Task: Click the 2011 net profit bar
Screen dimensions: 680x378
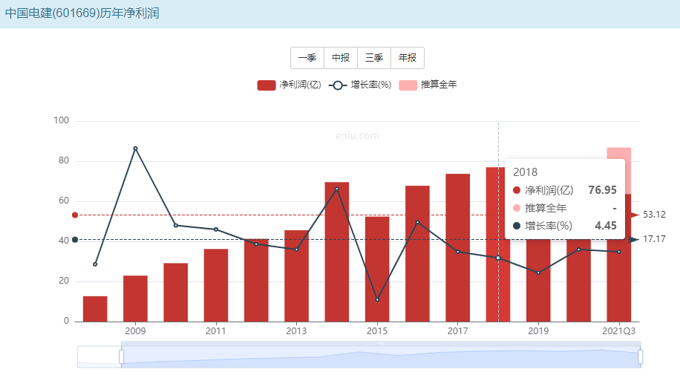Action: [216, 285]
